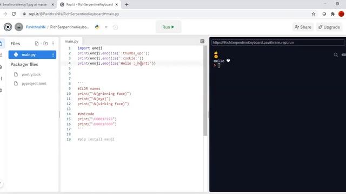346x194 pixels.
Task: Open browser extensions puzzle icon
Action: [332, 14]
